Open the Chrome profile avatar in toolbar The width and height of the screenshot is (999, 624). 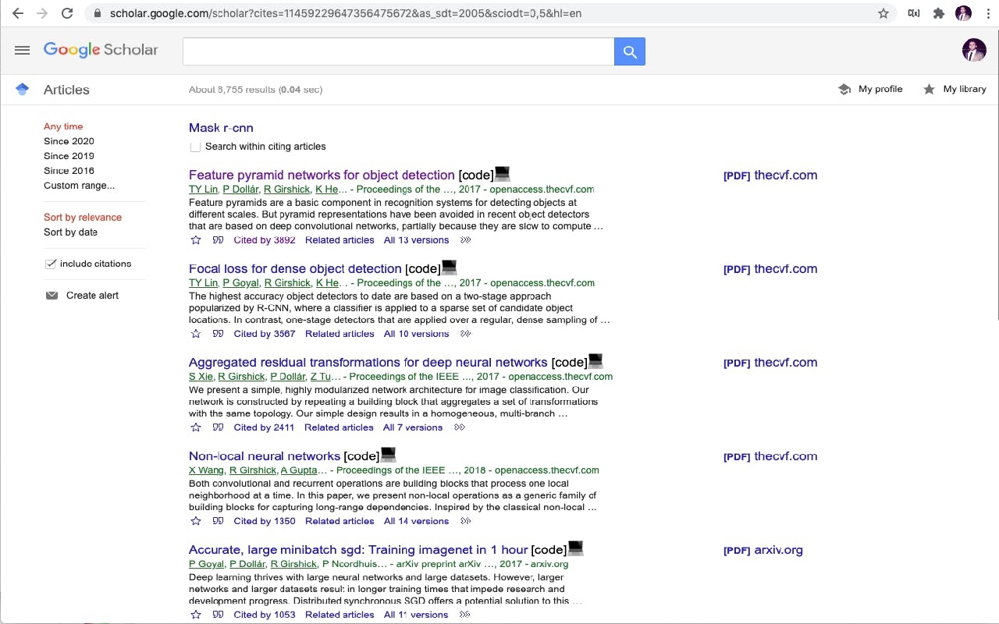[964, 13]
